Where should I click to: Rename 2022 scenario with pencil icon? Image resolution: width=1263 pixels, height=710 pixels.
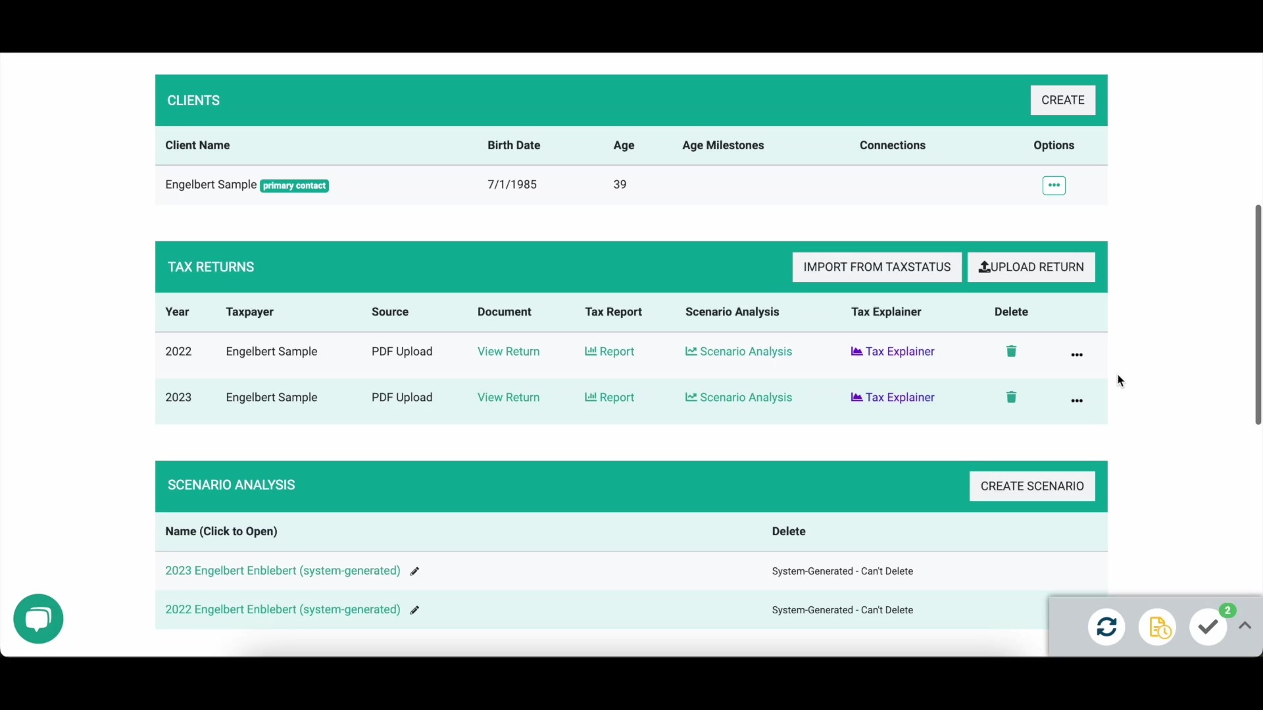pyautogui.click(x=414, y=610)
